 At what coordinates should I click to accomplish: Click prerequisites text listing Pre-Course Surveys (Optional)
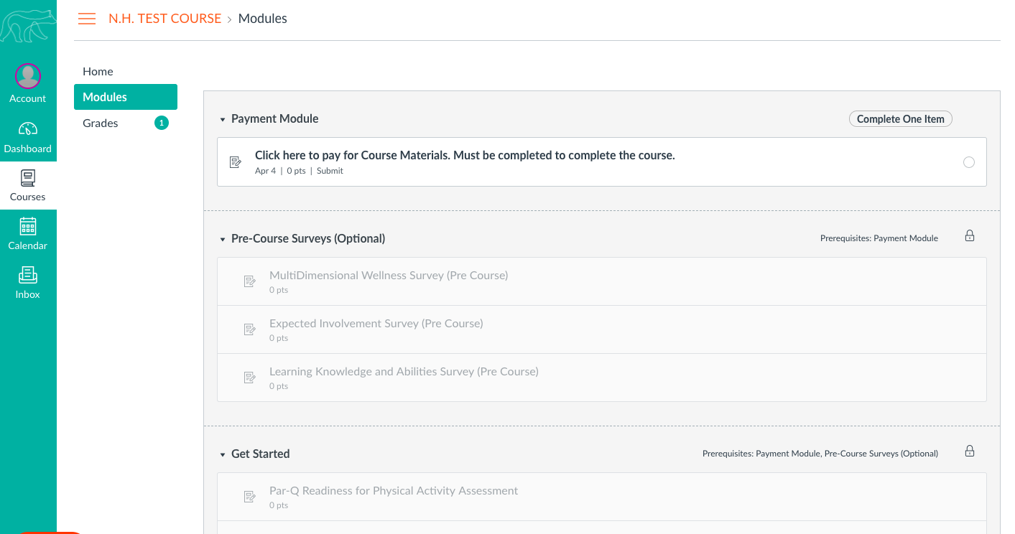click(820, 454)
